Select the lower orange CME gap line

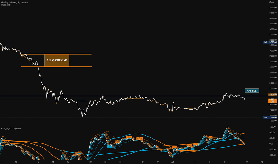point(56,67)
